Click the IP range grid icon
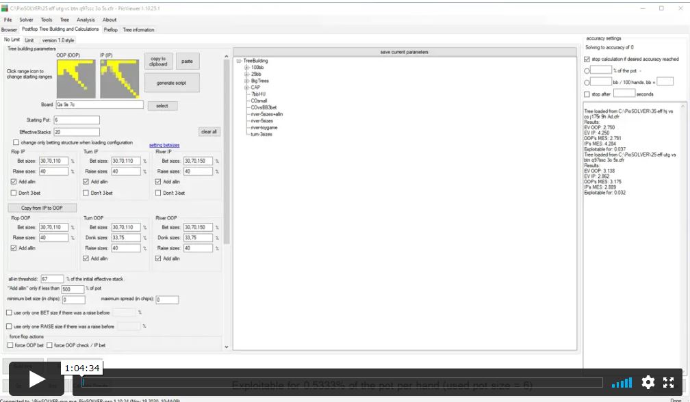This screenshot has height=402, width=690. click(120, 79)
